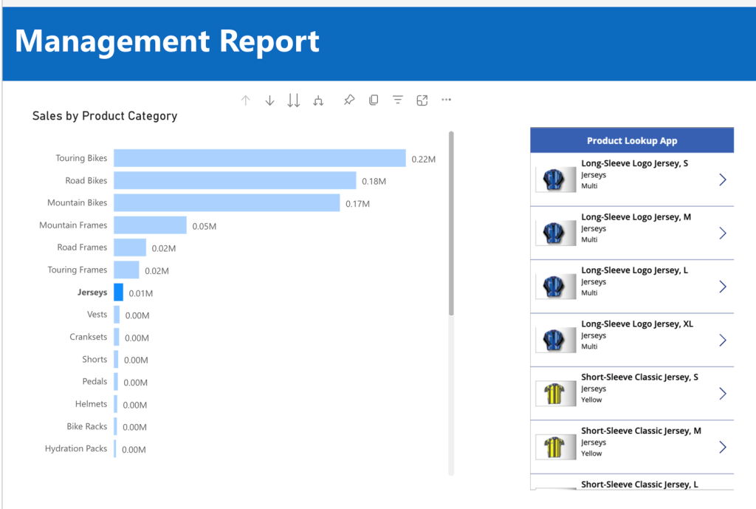Viewport: 756px width, 509px height.
Task: Open more options with the ellipsis
Action: [x=446, y=100]
